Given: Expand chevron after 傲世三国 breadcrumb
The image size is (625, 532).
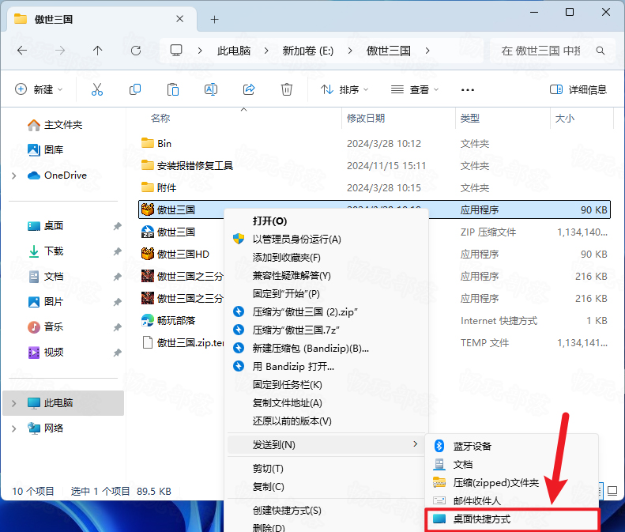Looking at the screenshot, I should click(427, 51).
